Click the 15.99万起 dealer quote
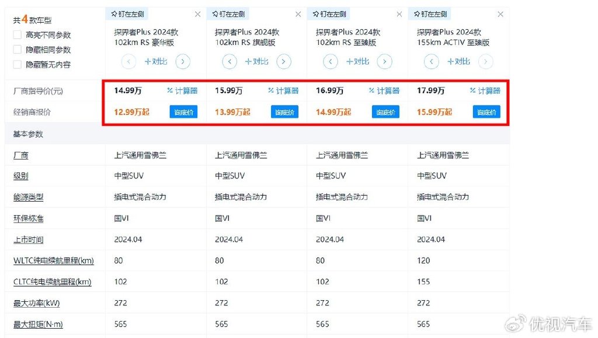This screenshot has width=598, height=338. (x=434, y=112)
